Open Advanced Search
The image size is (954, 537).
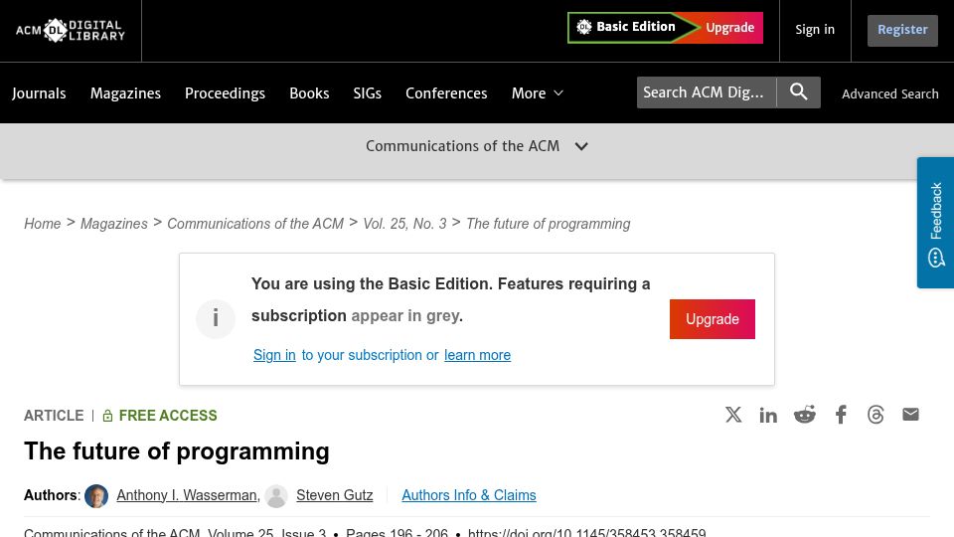coord(890,93)
